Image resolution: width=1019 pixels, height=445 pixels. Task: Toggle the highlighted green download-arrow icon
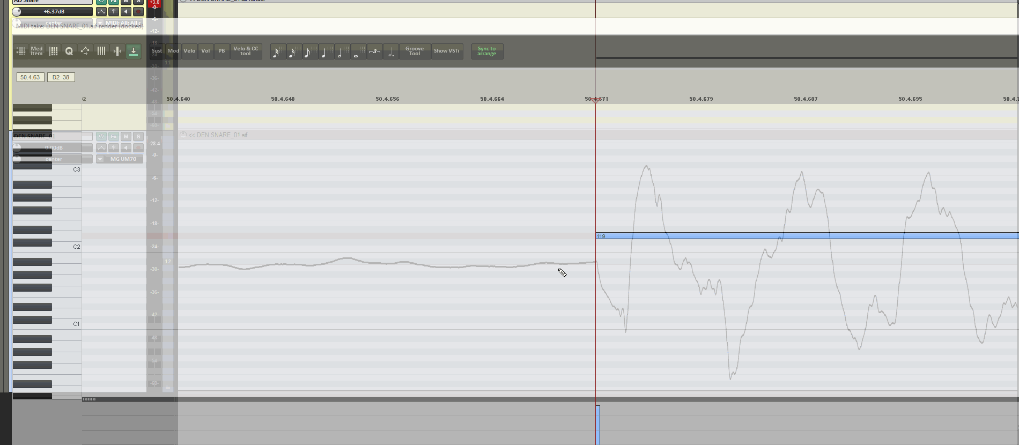point(134,51)
